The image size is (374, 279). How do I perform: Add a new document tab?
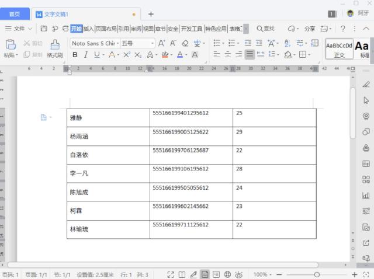151,14
